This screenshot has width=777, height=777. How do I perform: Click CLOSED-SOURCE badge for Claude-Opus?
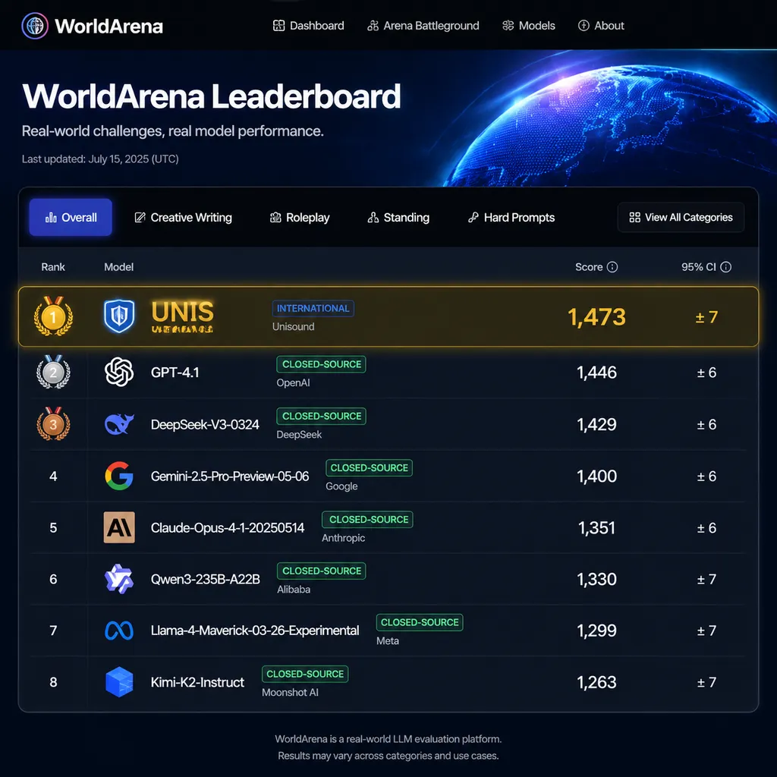pos(368,519)
